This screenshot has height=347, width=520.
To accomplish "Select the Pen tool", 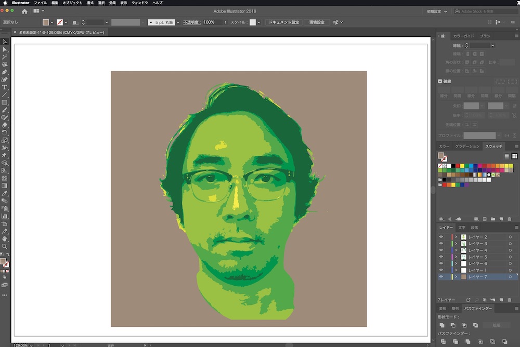I will tap(5, 72).
